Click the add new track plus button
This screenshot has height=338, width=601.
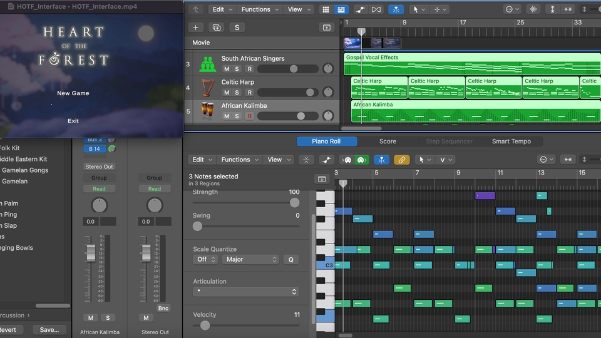pyautogui.click(x=196, y=28)
